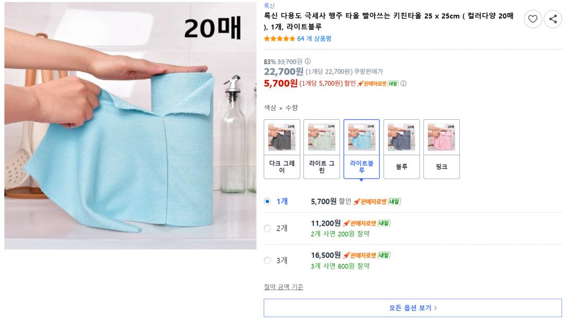The width and height of the screenshot is (565, 322).
Task: Select the 2개 quantity radio button
Action: point(267,228)
